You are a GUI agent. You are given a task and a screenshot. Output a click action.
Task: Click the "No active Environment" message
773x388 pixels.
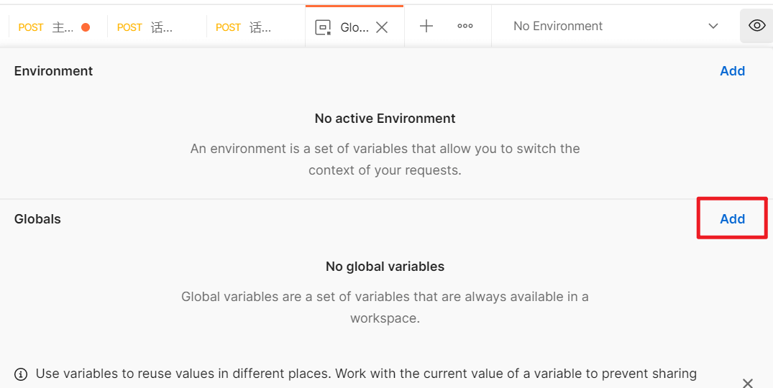tap(385, 119)
